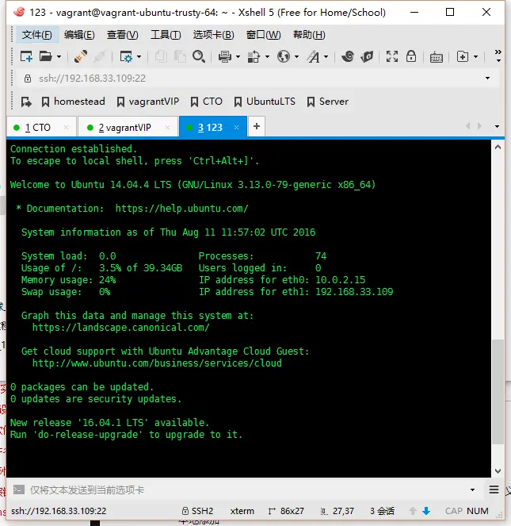511x526 pixels.
Task: Close the '2 vagrantVIP' tab
Action: point(167,128)
